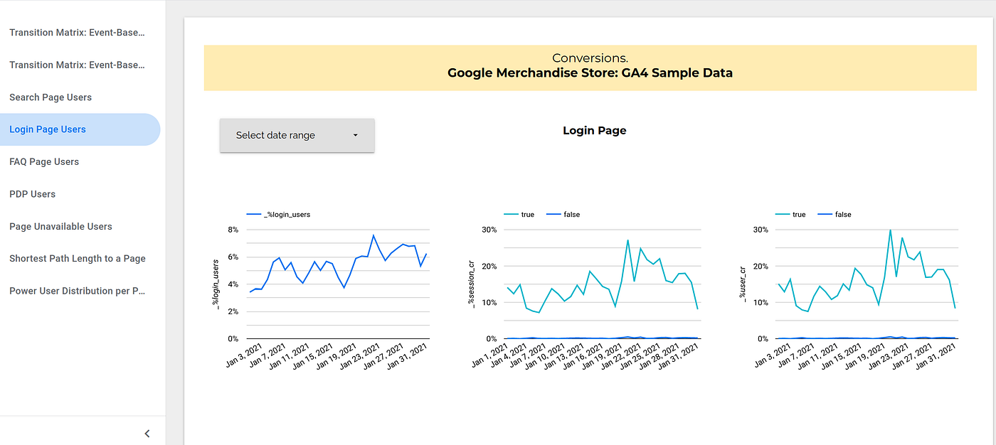Toggle the false legend in session_cr chart
Image resolution: width=996 pixels, height=445 pixels.
(563, 214)
